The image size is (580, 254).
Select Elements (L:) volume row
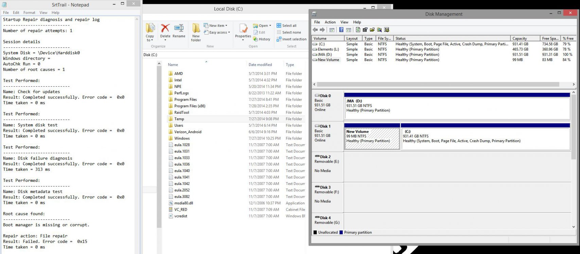(x=443, y=49)
